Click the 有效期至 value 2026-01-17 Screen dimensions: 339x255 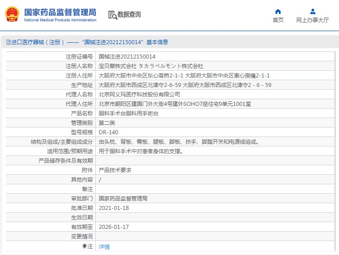[114, 227]
